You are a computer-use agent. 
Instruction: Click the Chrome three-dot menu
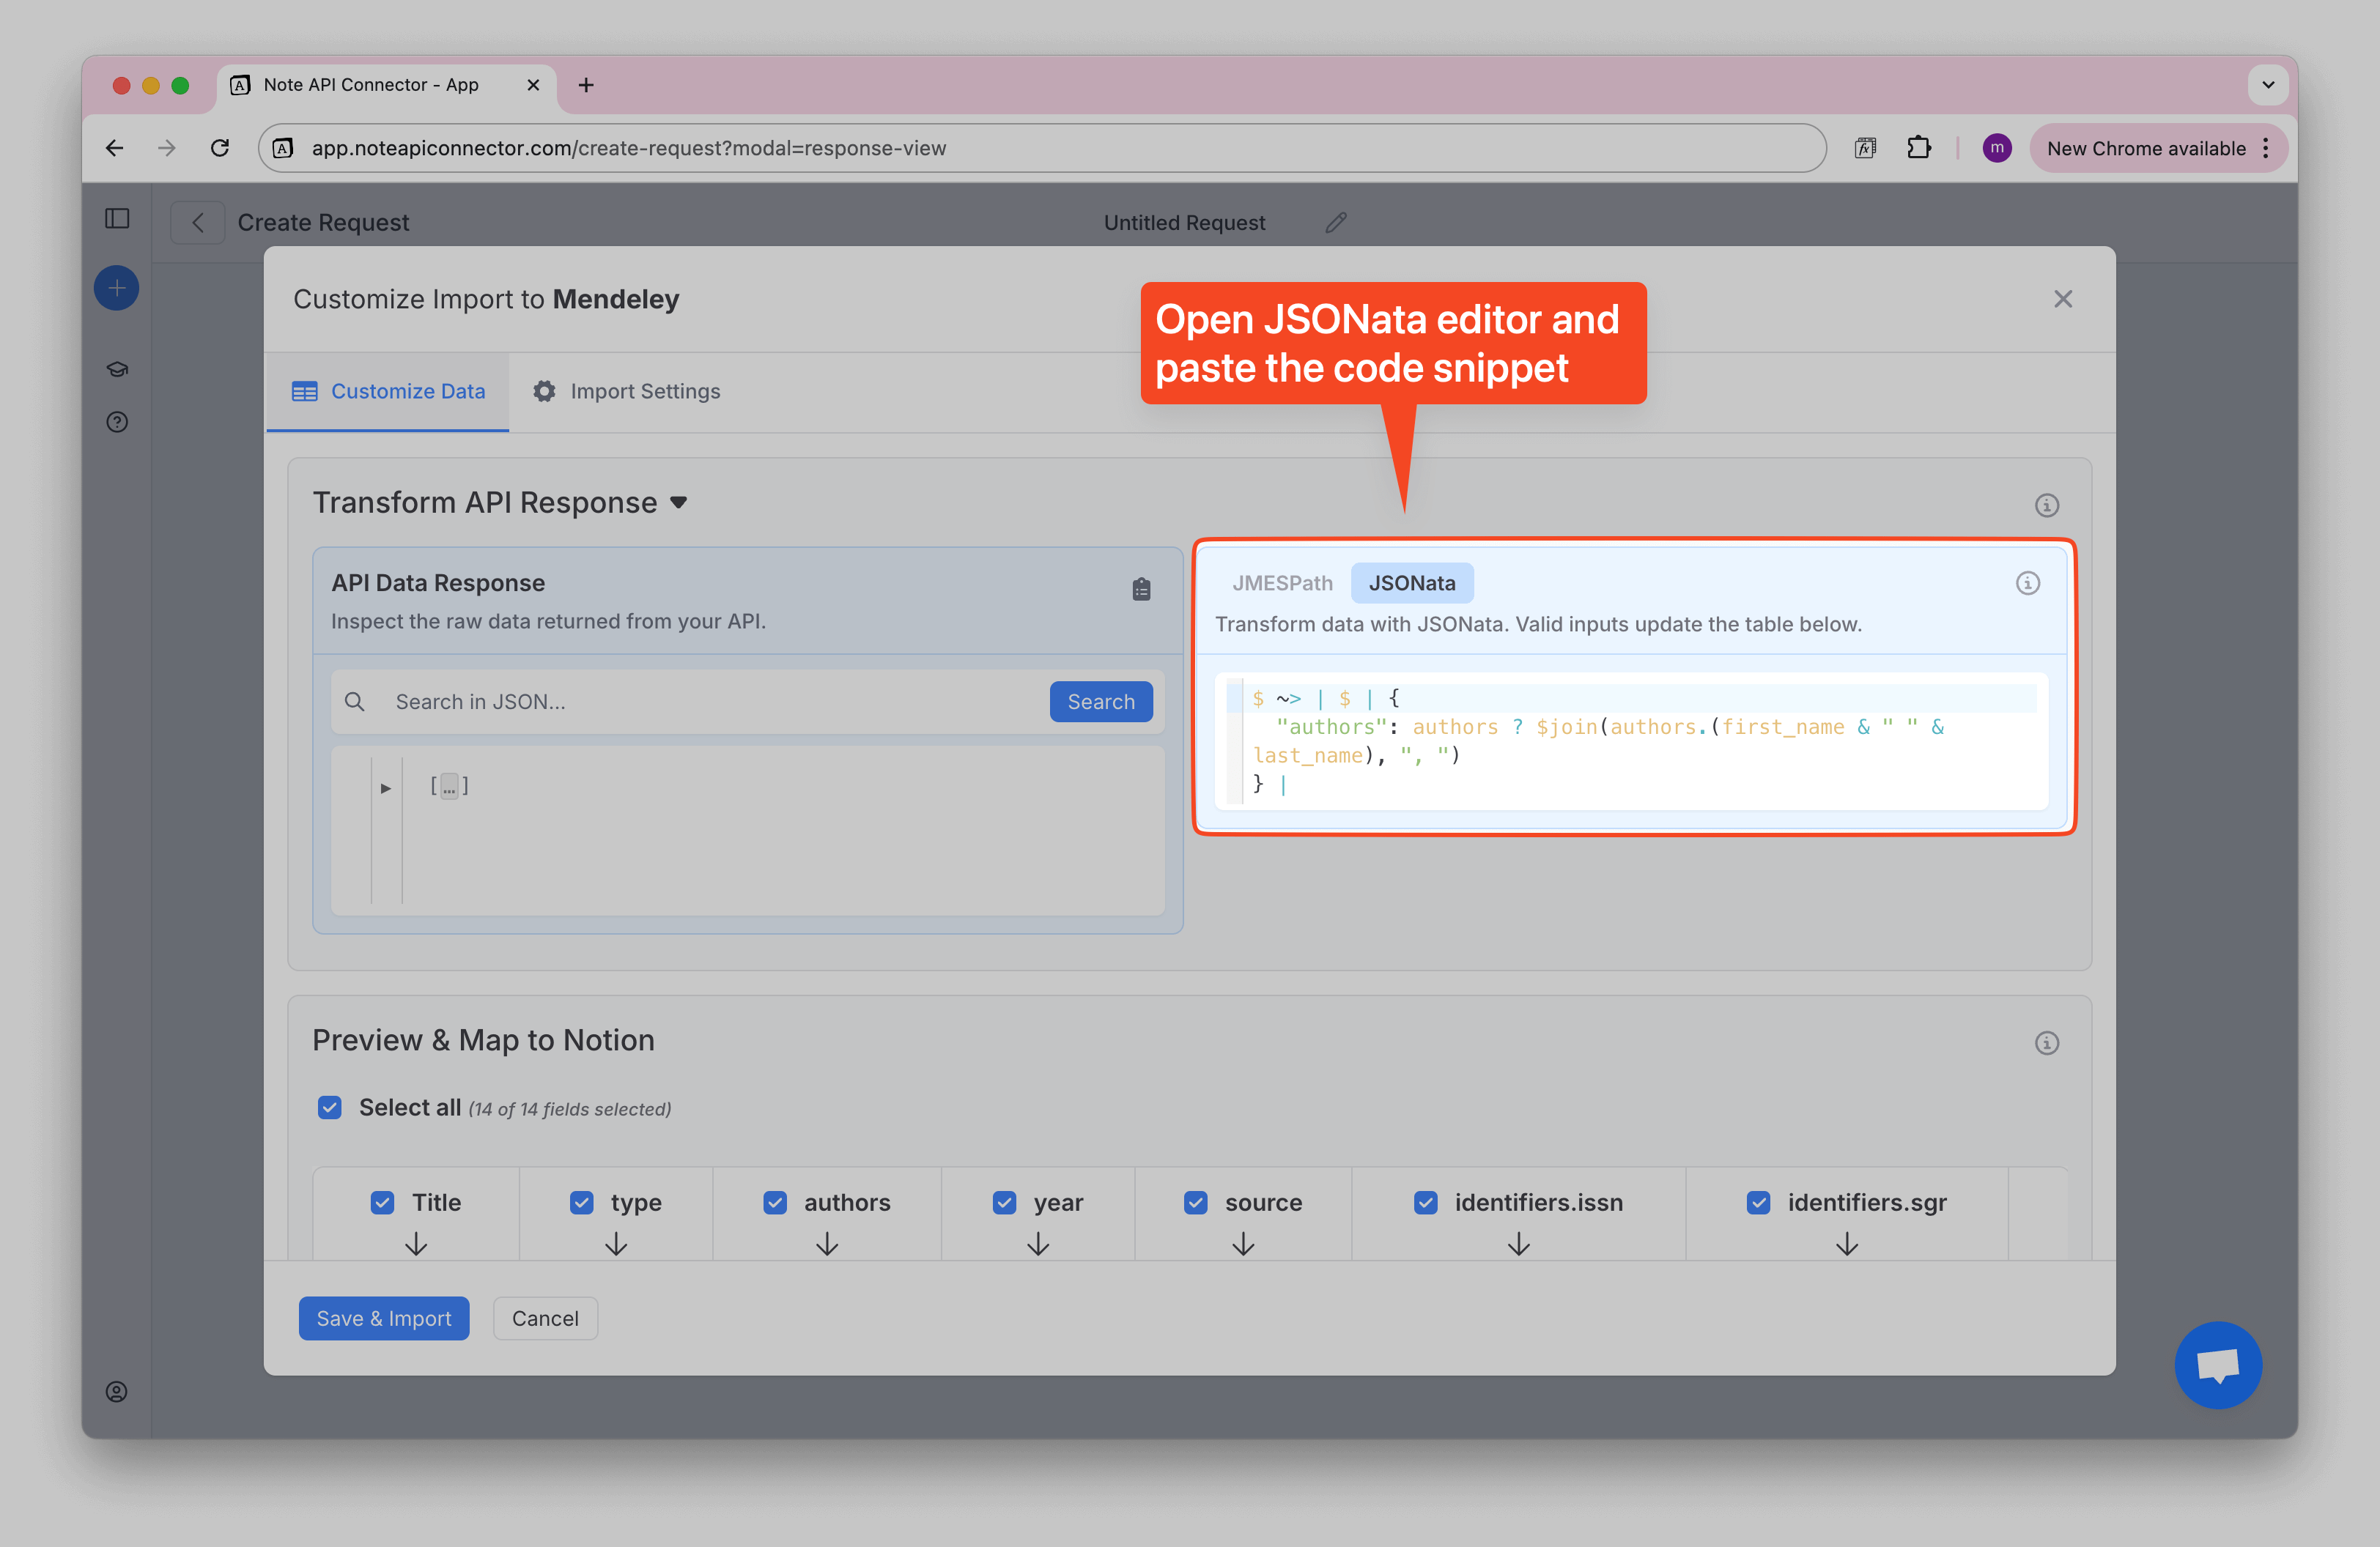[2266, 148]
